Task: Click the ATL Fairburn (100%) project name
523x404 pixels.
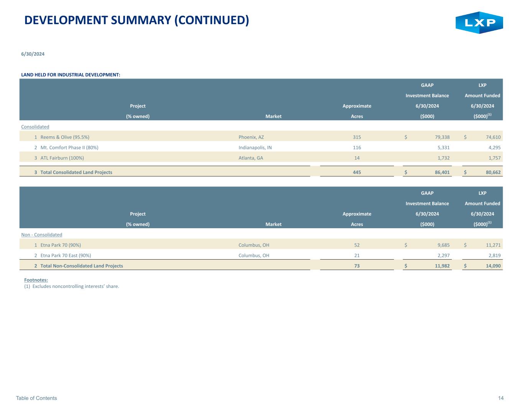Action: 62,158
